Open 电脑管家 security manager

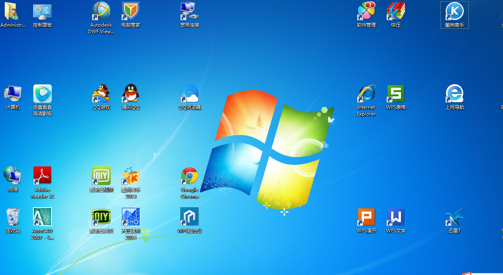130,12
